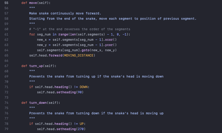Click the UP constant on line 78

click(82, 124)
